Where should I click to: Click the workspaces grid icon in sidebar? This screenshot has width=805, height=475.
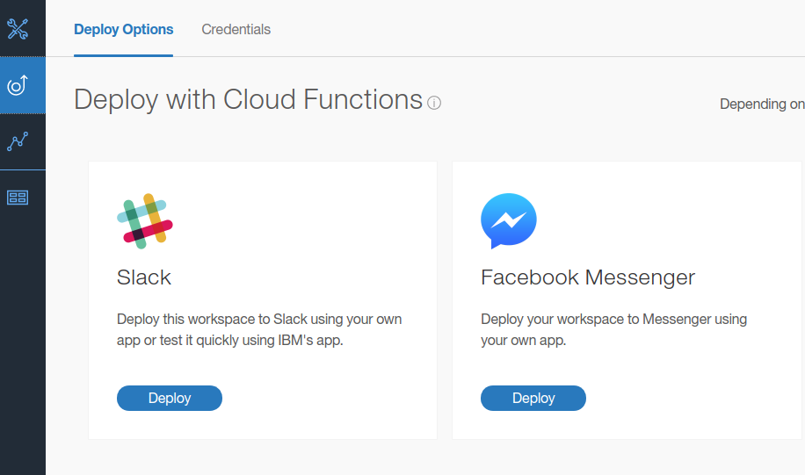click(x=18, y=198)
